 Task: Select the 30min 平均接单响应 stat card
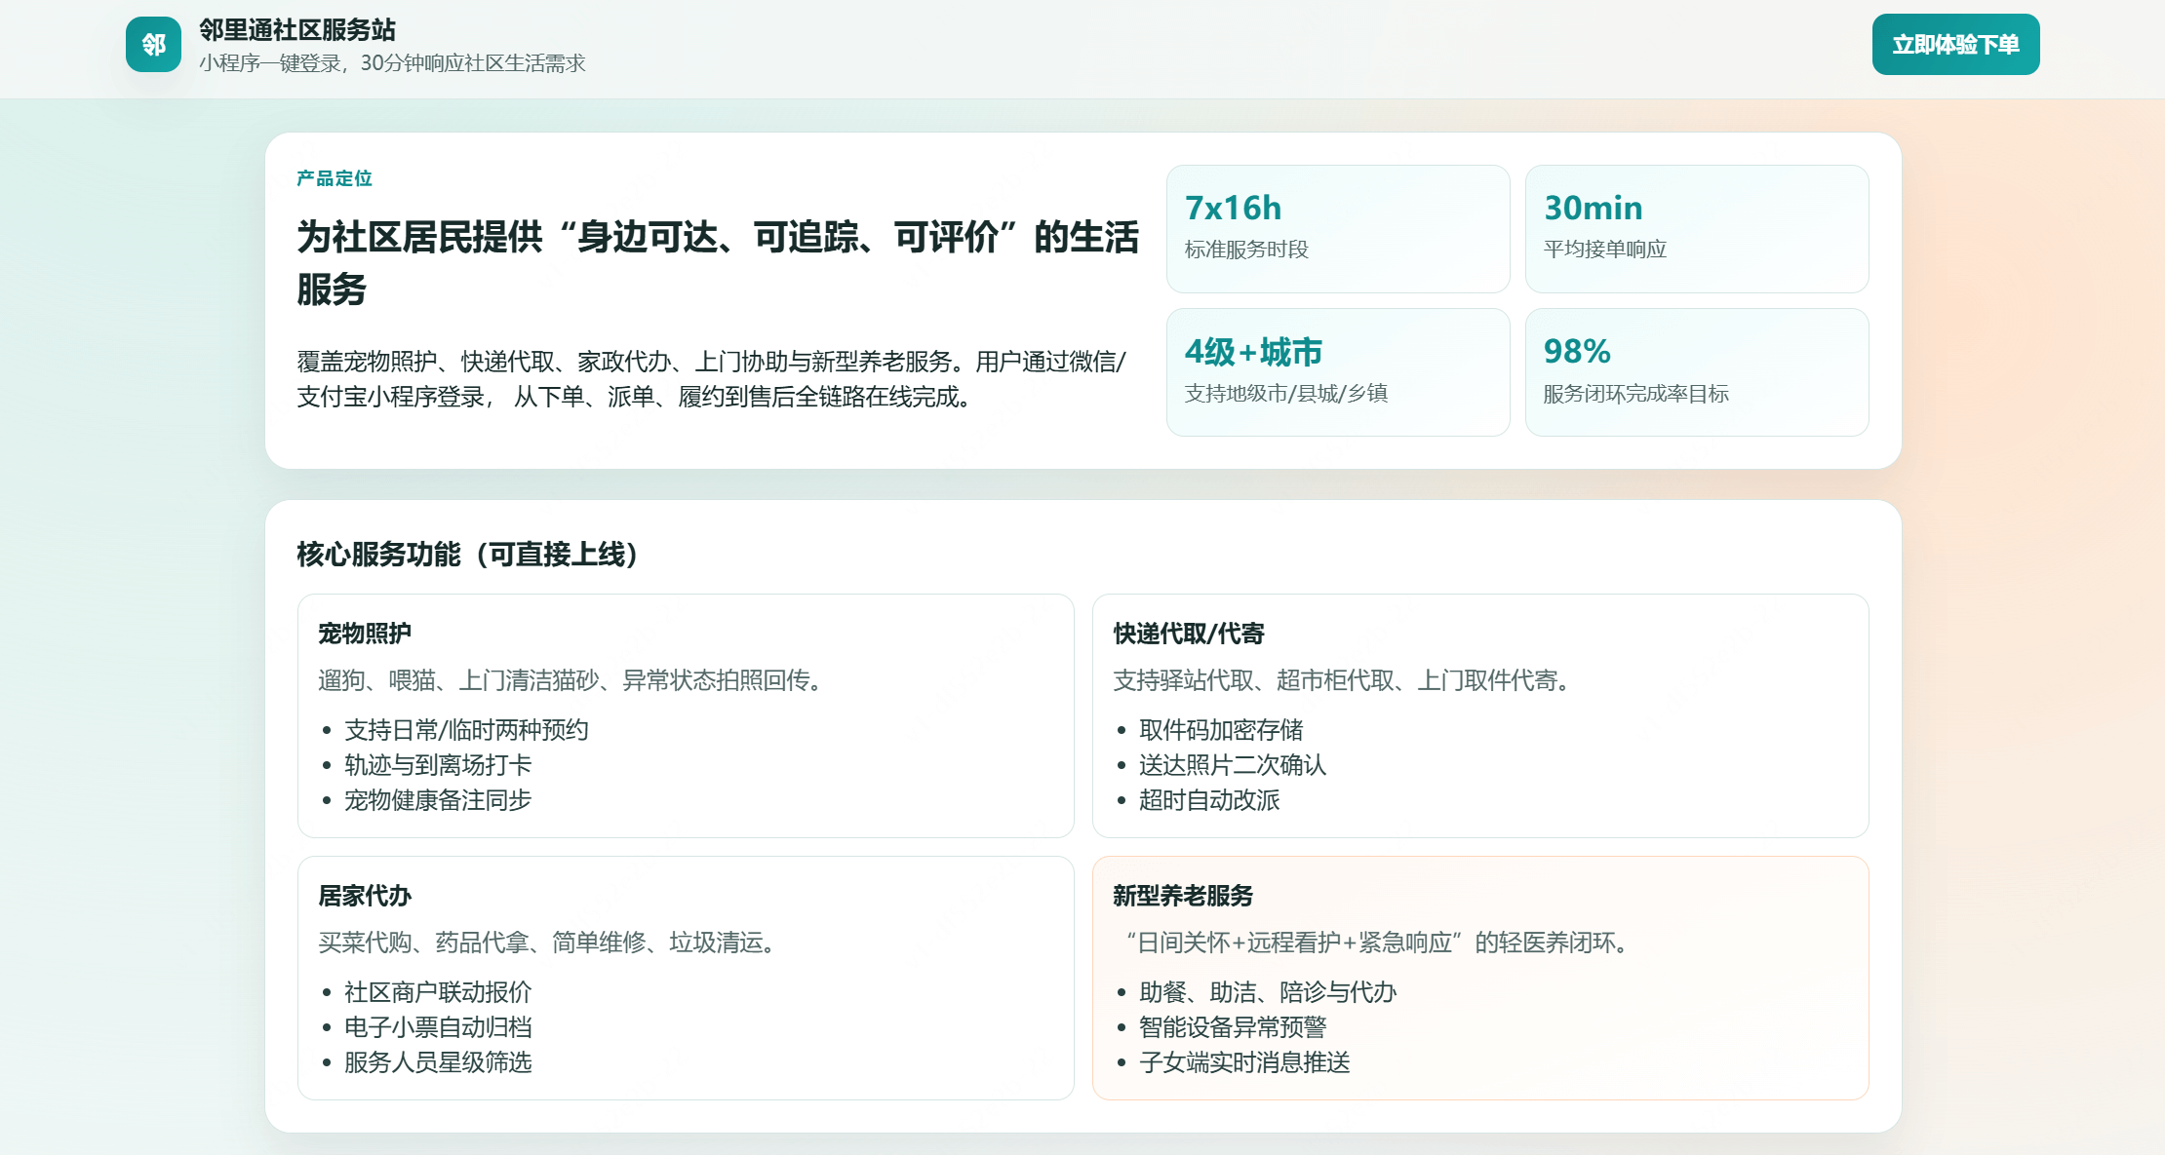tap(1696, 229)
